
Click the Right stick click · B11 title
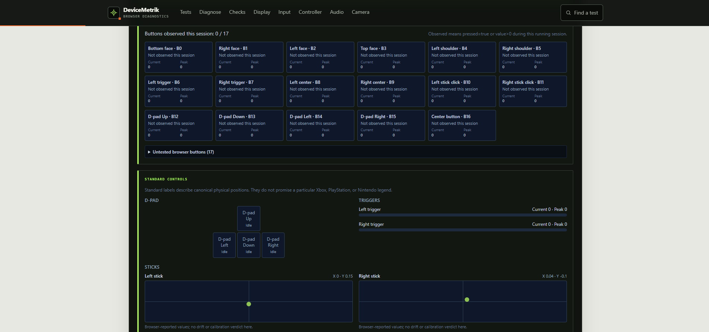[x=523, y=82]
